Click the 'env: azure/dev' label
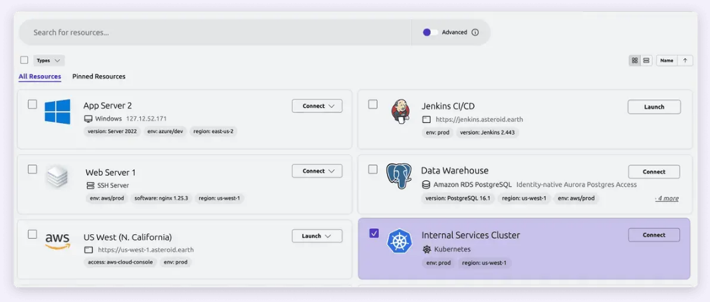Screen dimensions: 710x302 tap(166, 131)
